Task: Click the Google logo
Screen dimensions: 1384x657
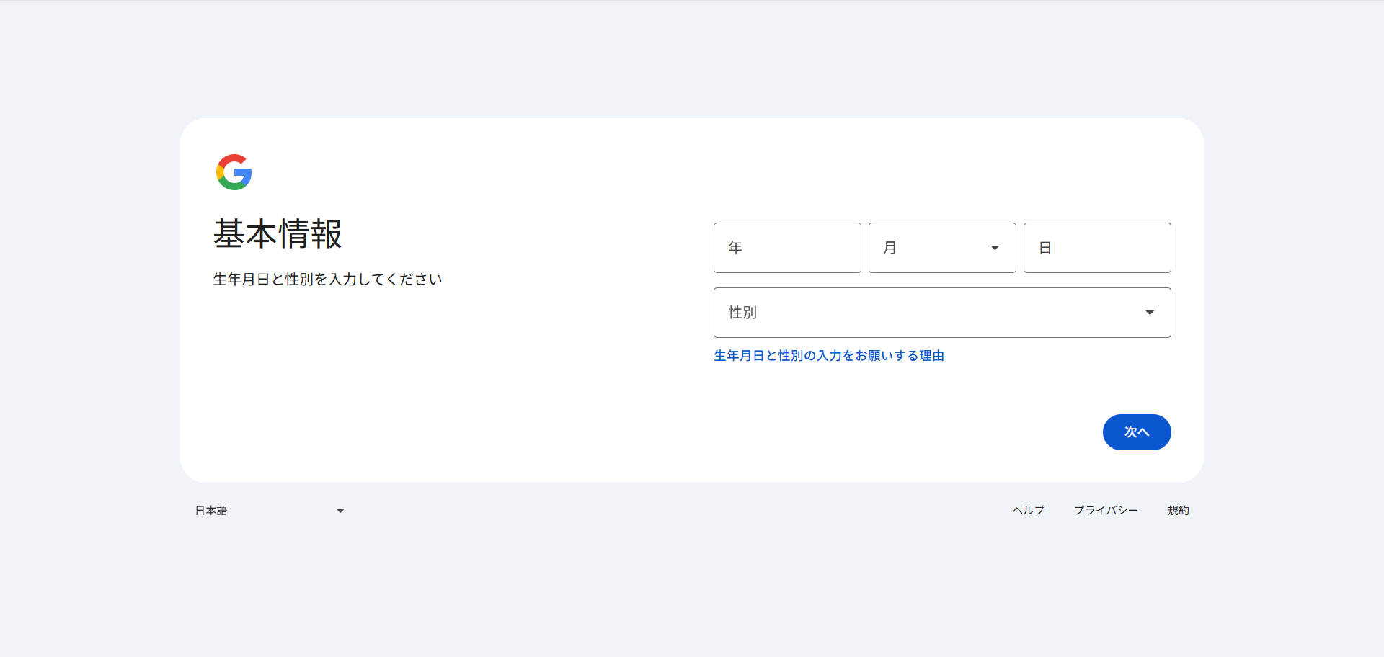Action: pyautogui.click(x=233, y=172)
